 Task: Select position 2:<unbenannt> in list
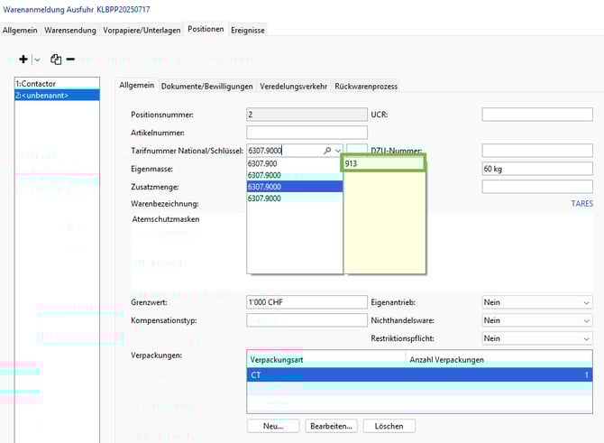(x=57, y=96)
